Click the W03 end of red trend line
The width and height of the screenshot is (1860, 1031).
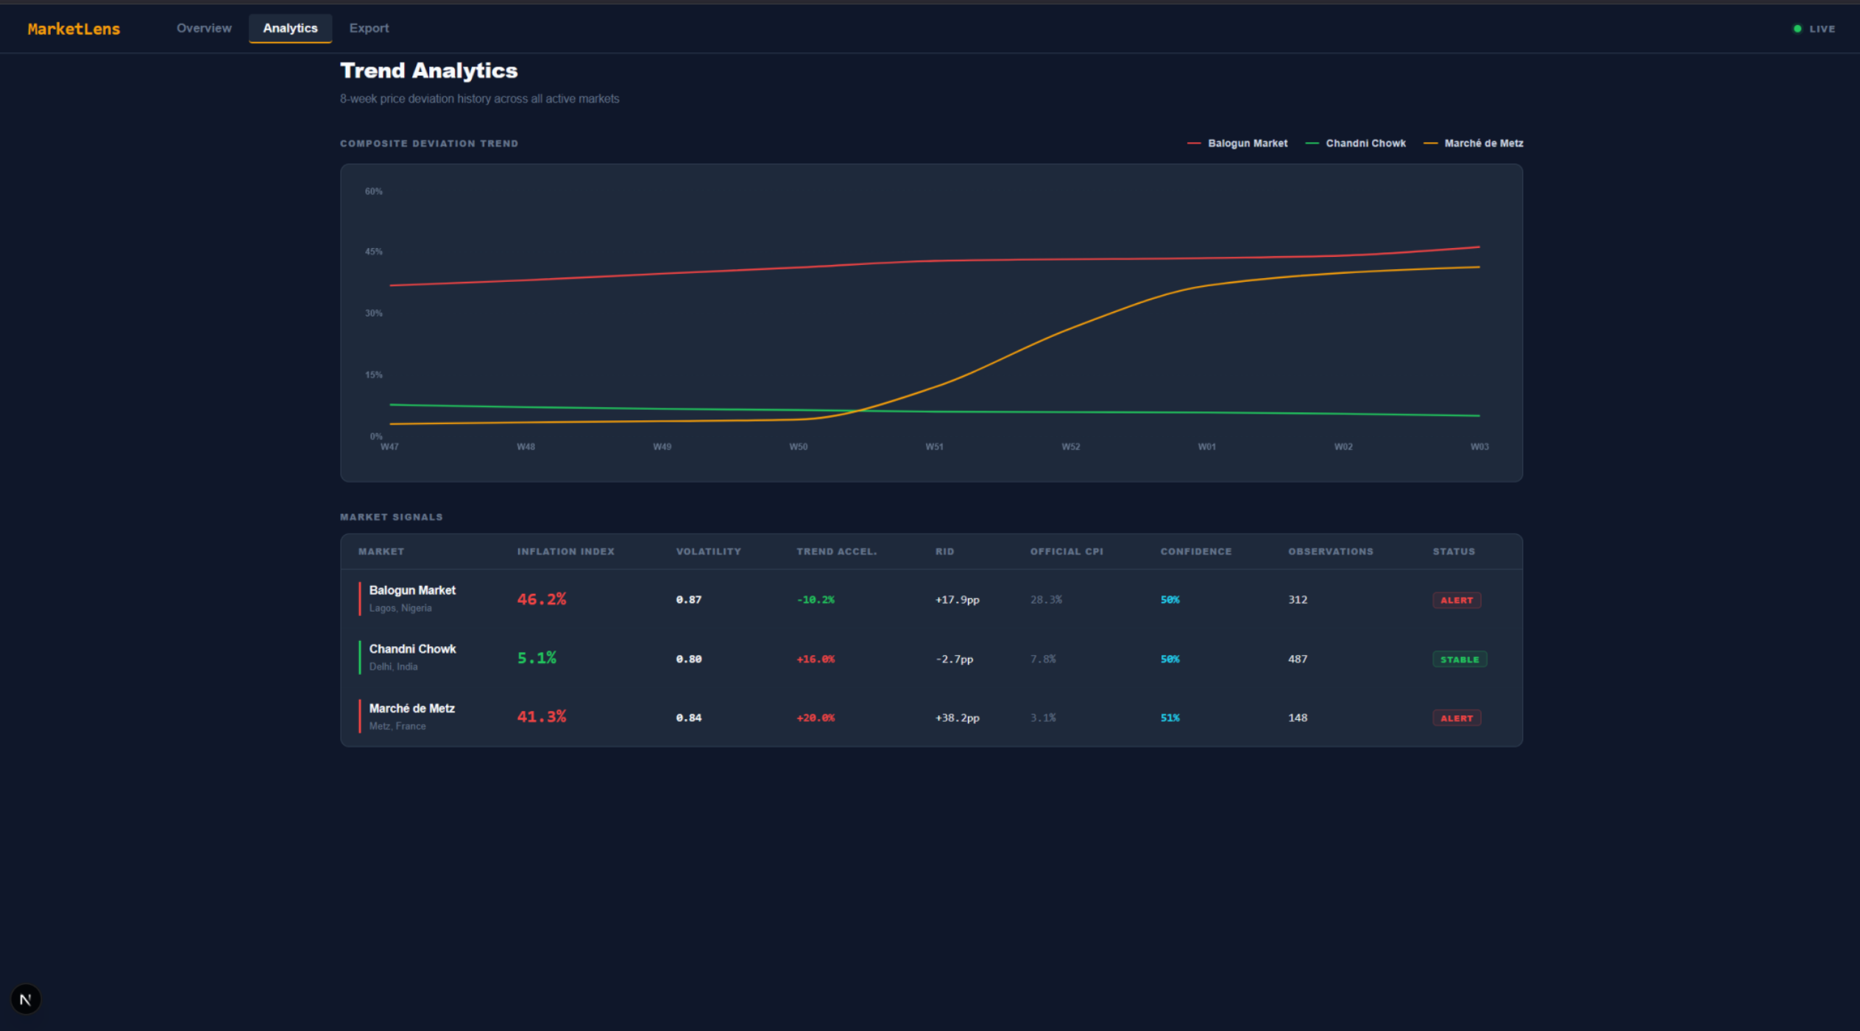pyautogui.click(x=1479, y=247)
